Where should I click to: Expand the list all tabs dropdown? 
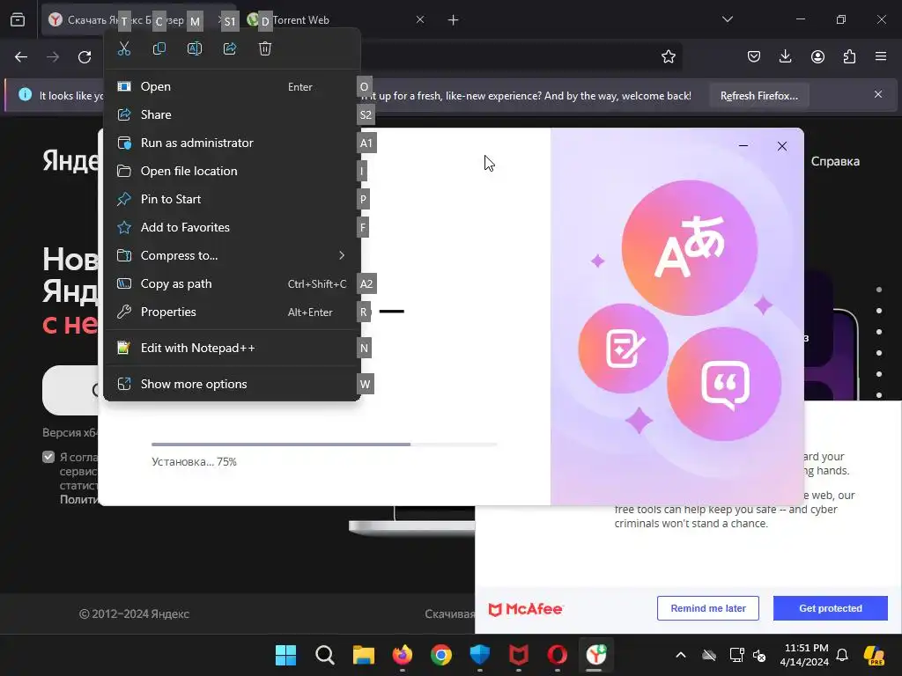pos(727,19)
